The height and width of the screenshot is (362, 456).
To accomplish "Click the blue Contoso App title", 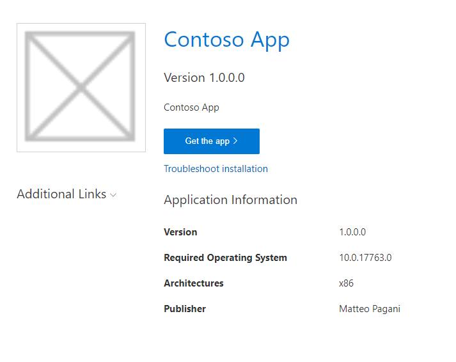I will pyautogui.click(x=226, y=40).
